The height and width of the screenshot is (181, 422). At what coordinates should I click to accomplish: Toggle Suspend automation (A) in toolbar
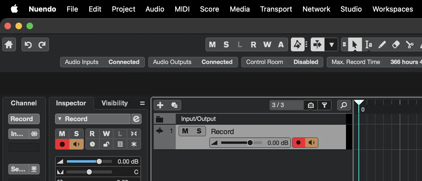pyautogui.click(x=281, y=44)
